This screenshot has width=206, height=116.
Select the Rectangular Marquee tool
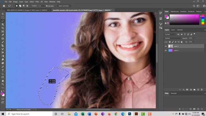tap(3, 17)
